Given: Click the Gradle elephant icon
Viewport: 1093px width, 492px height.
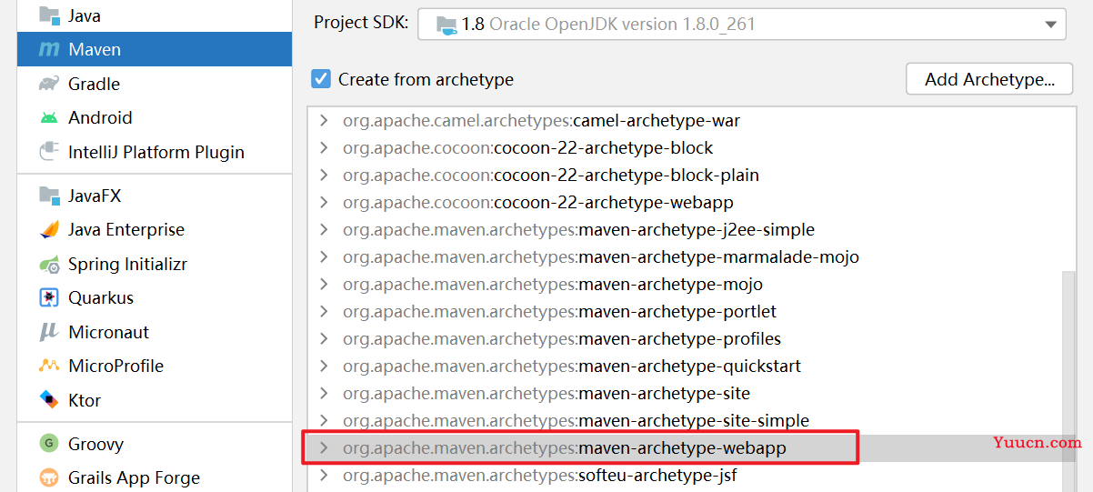Looking at the screenshot, I should tap(49, 84).
